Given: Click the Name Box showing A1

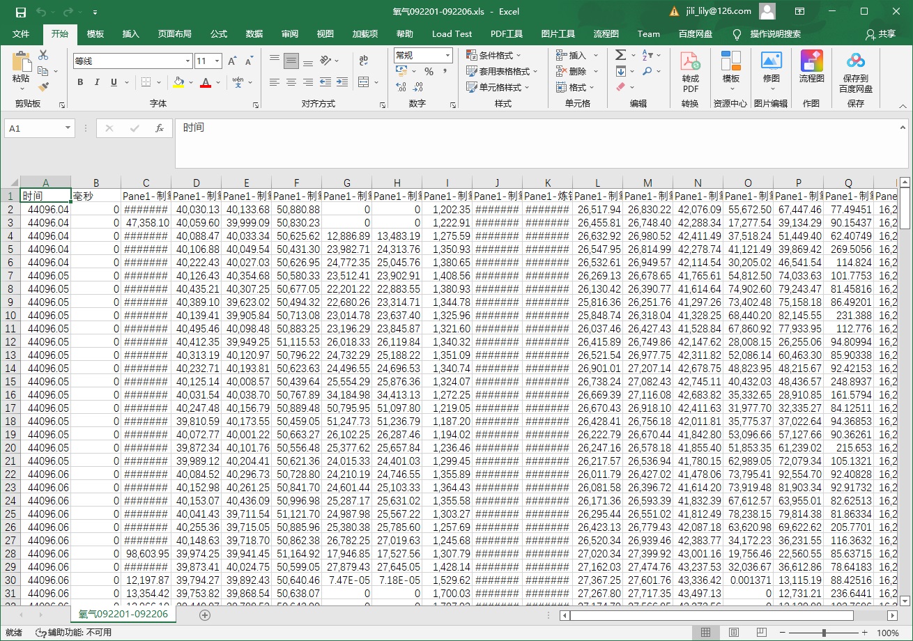Looking at the screenshot, I should pos(33,128).
